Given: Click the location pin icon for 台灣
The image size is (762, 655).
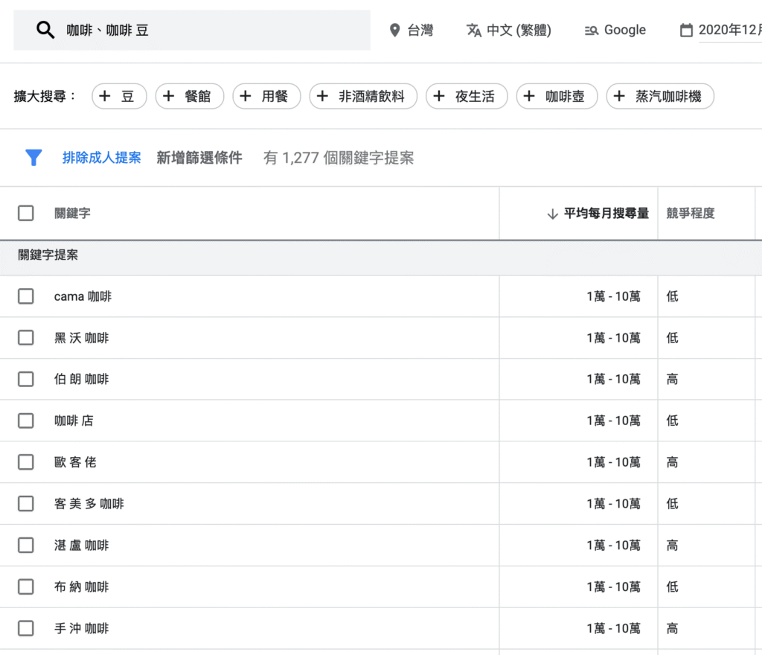Looking at the screenshot, I should (394, 30).
